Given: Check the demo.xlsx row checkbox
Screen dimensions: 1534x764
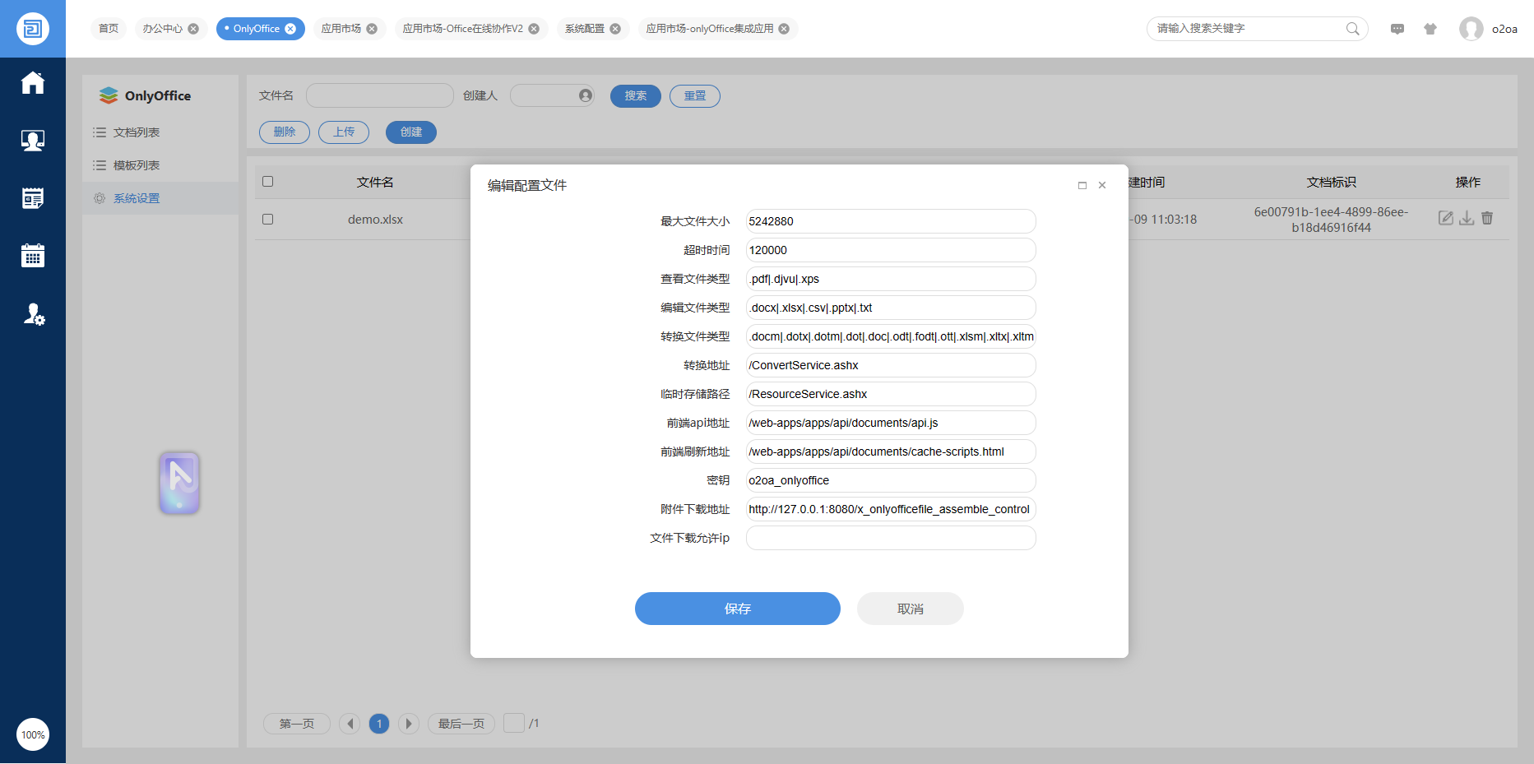Looking at the screenshot, I should 267,220.
